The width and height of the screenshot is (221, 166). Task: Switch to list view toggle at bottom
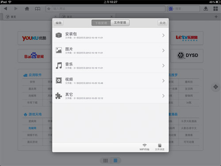[x=115, y=161]
